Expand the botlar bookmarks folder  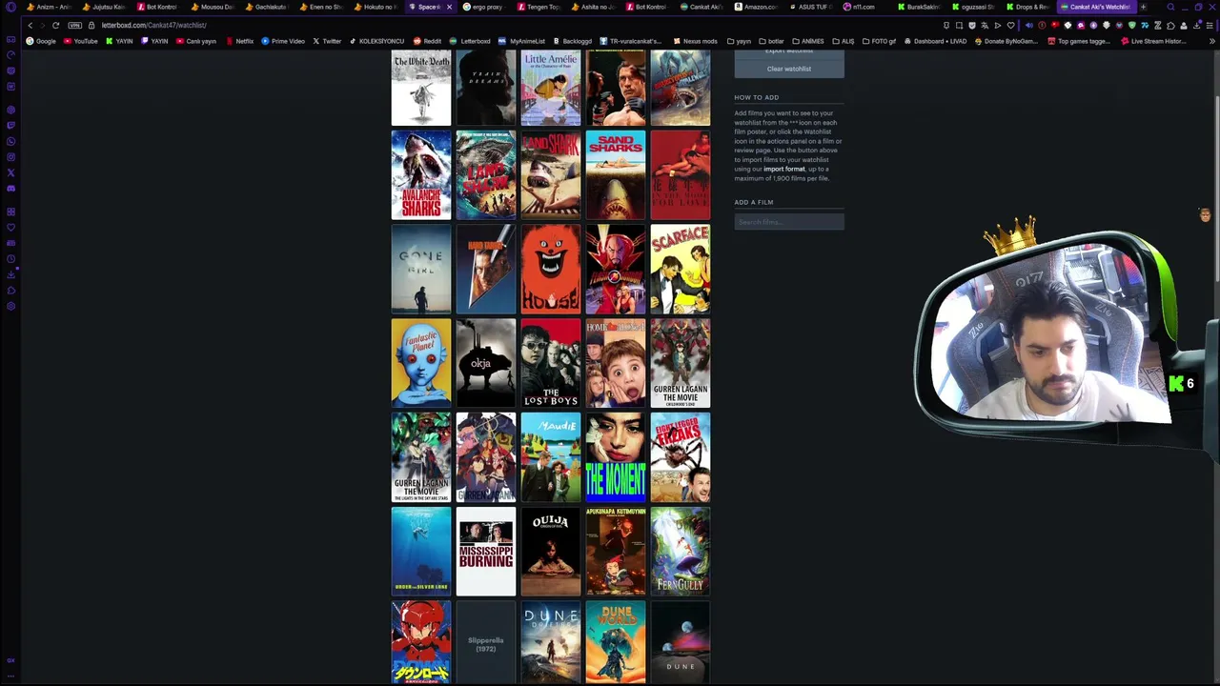(771, 41)
